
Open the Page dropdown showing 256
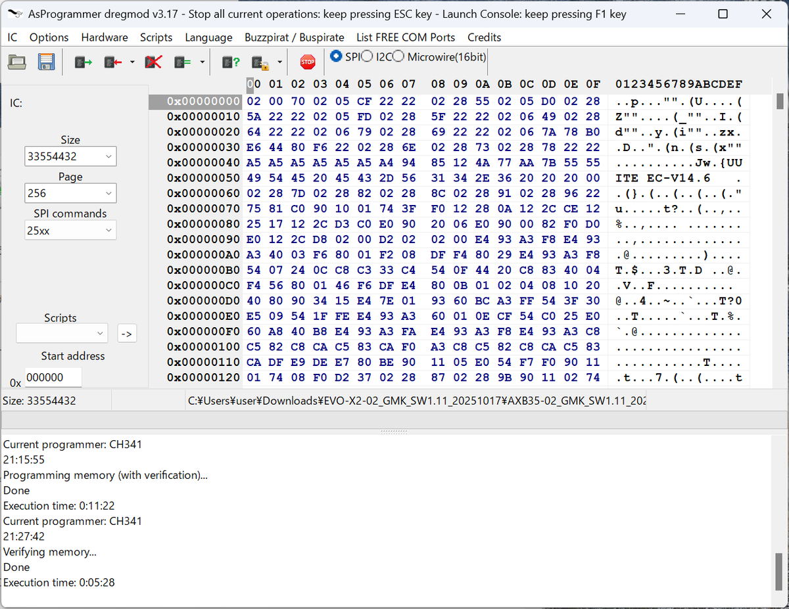pos(71,194)
